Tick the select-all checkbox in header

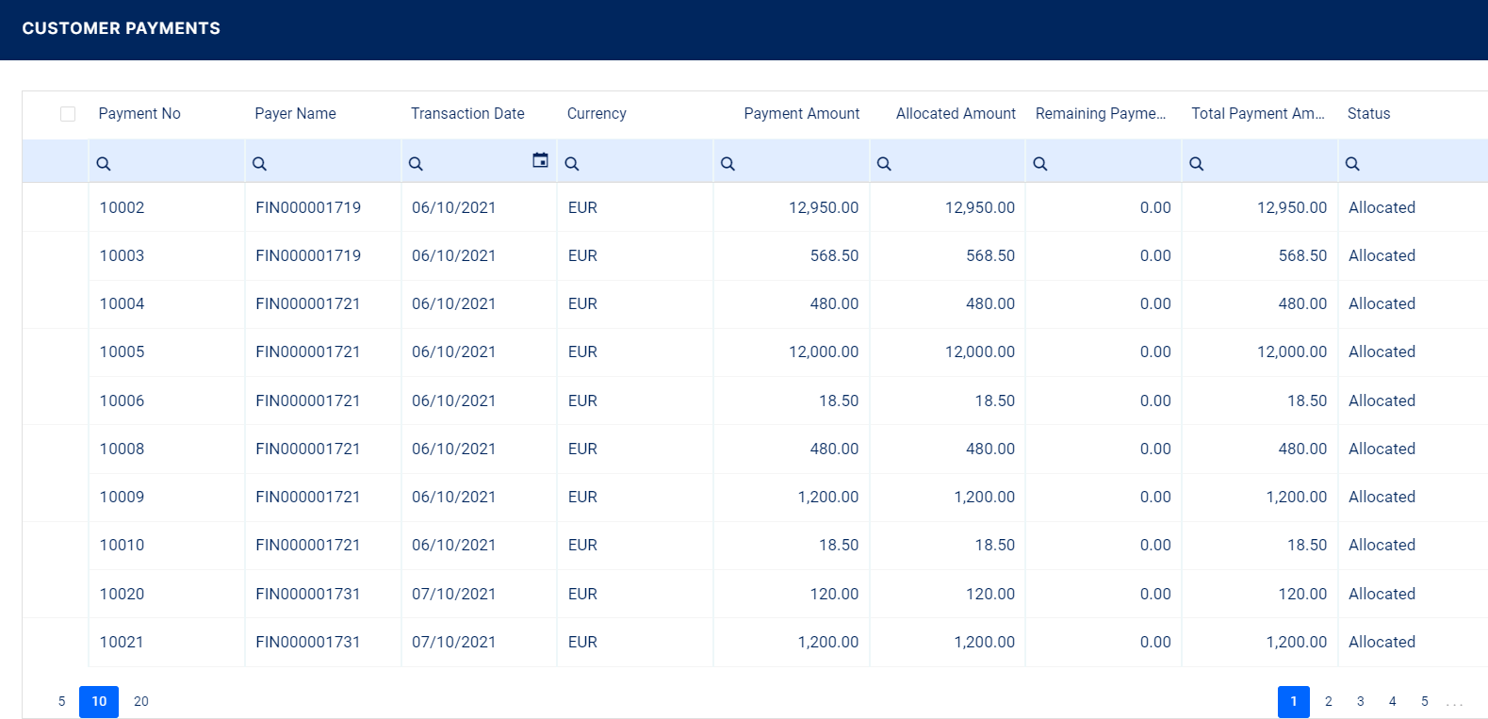(x=68, y=114)
